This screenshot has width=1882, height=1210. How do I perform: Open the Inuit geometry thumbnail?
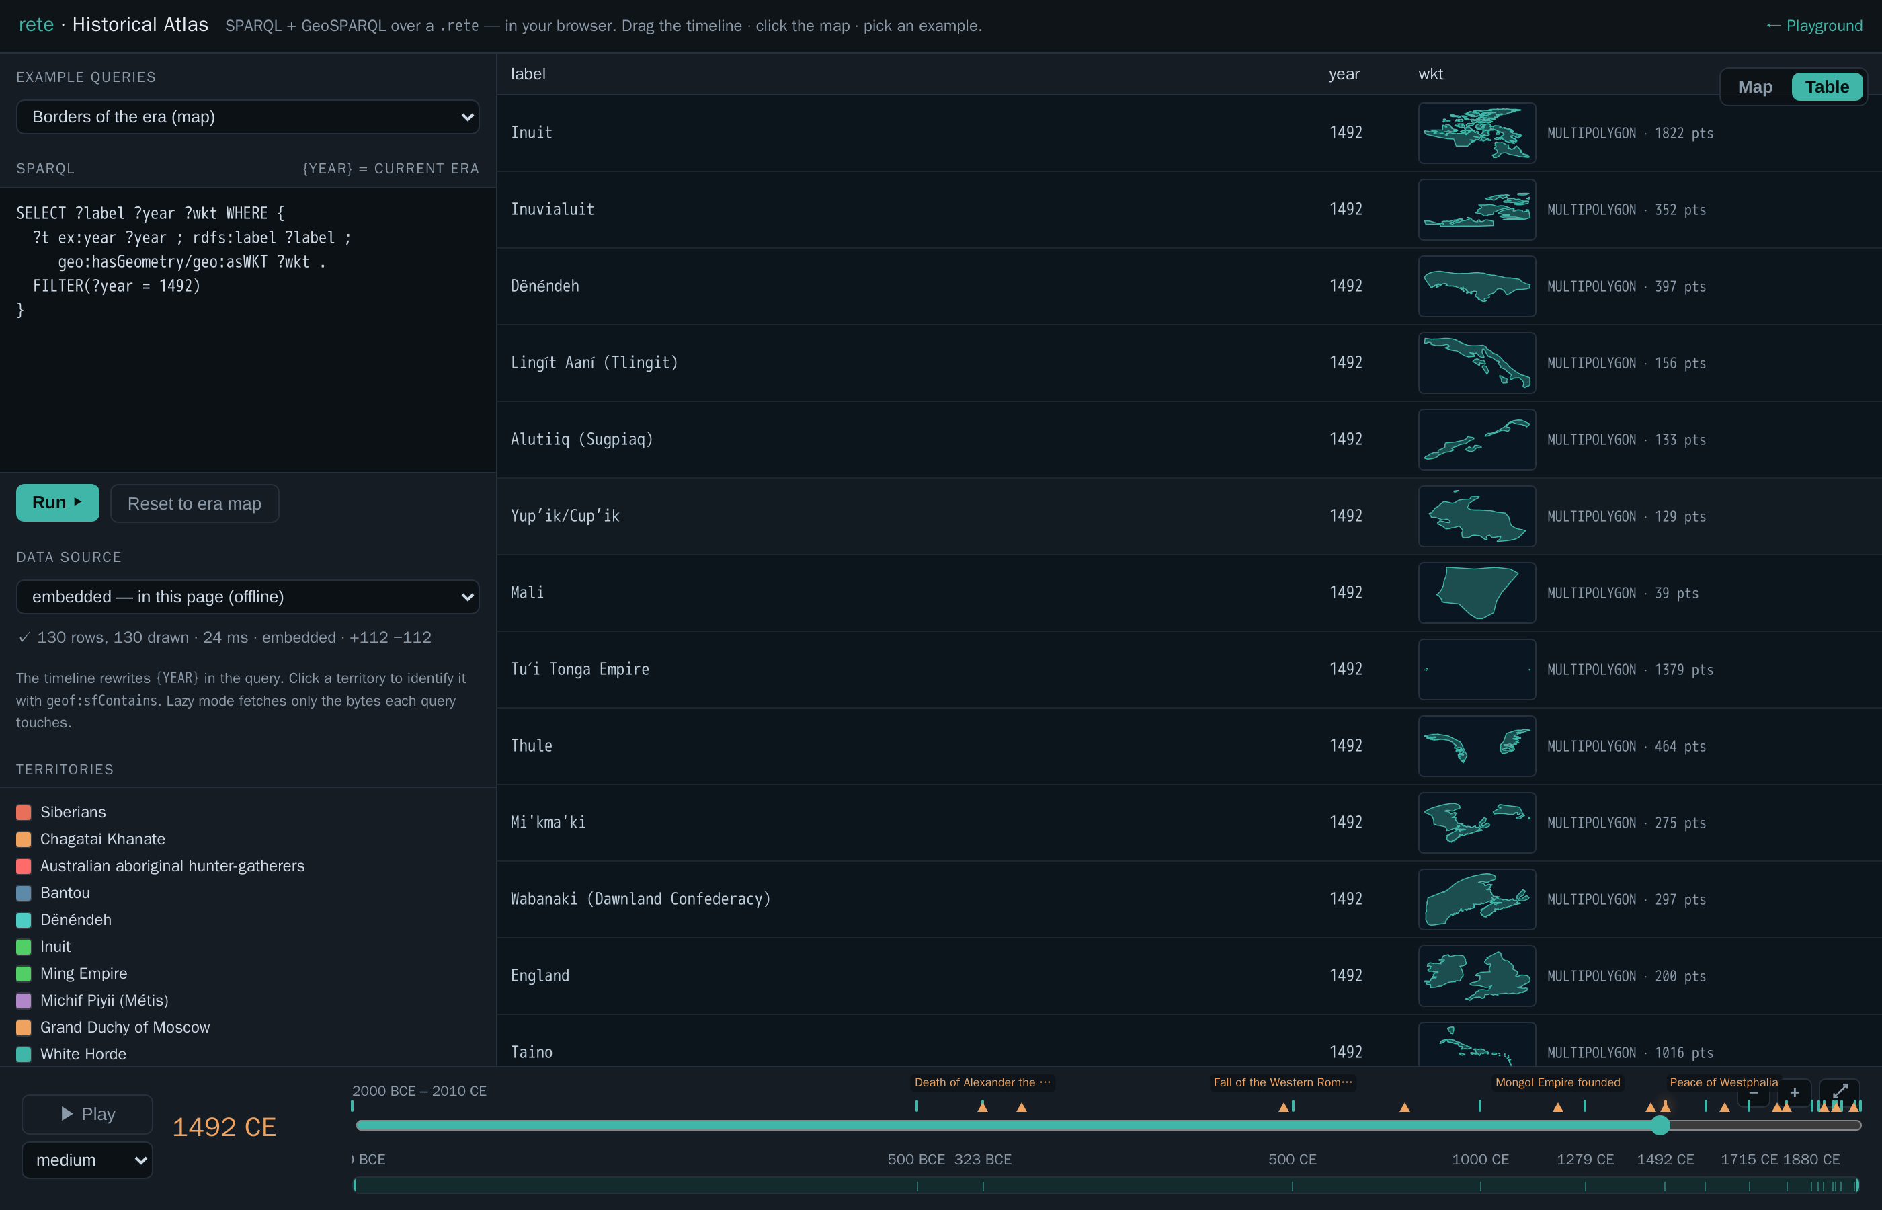pyautogui.click(x=1477, y=133)
